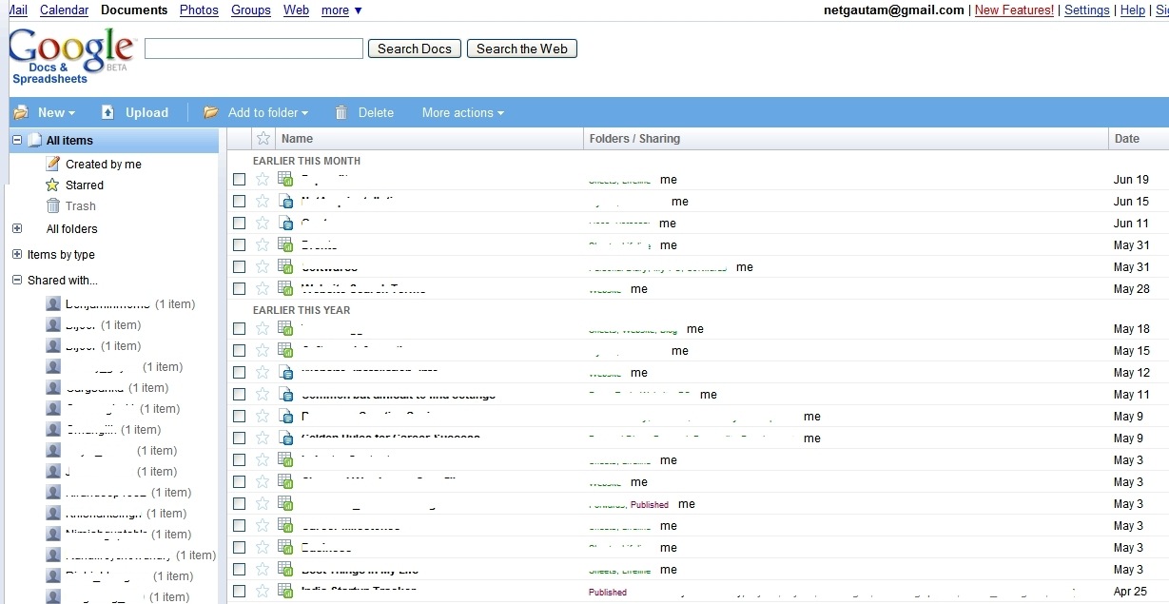Click the All items document stack icon

click(35, 140)
